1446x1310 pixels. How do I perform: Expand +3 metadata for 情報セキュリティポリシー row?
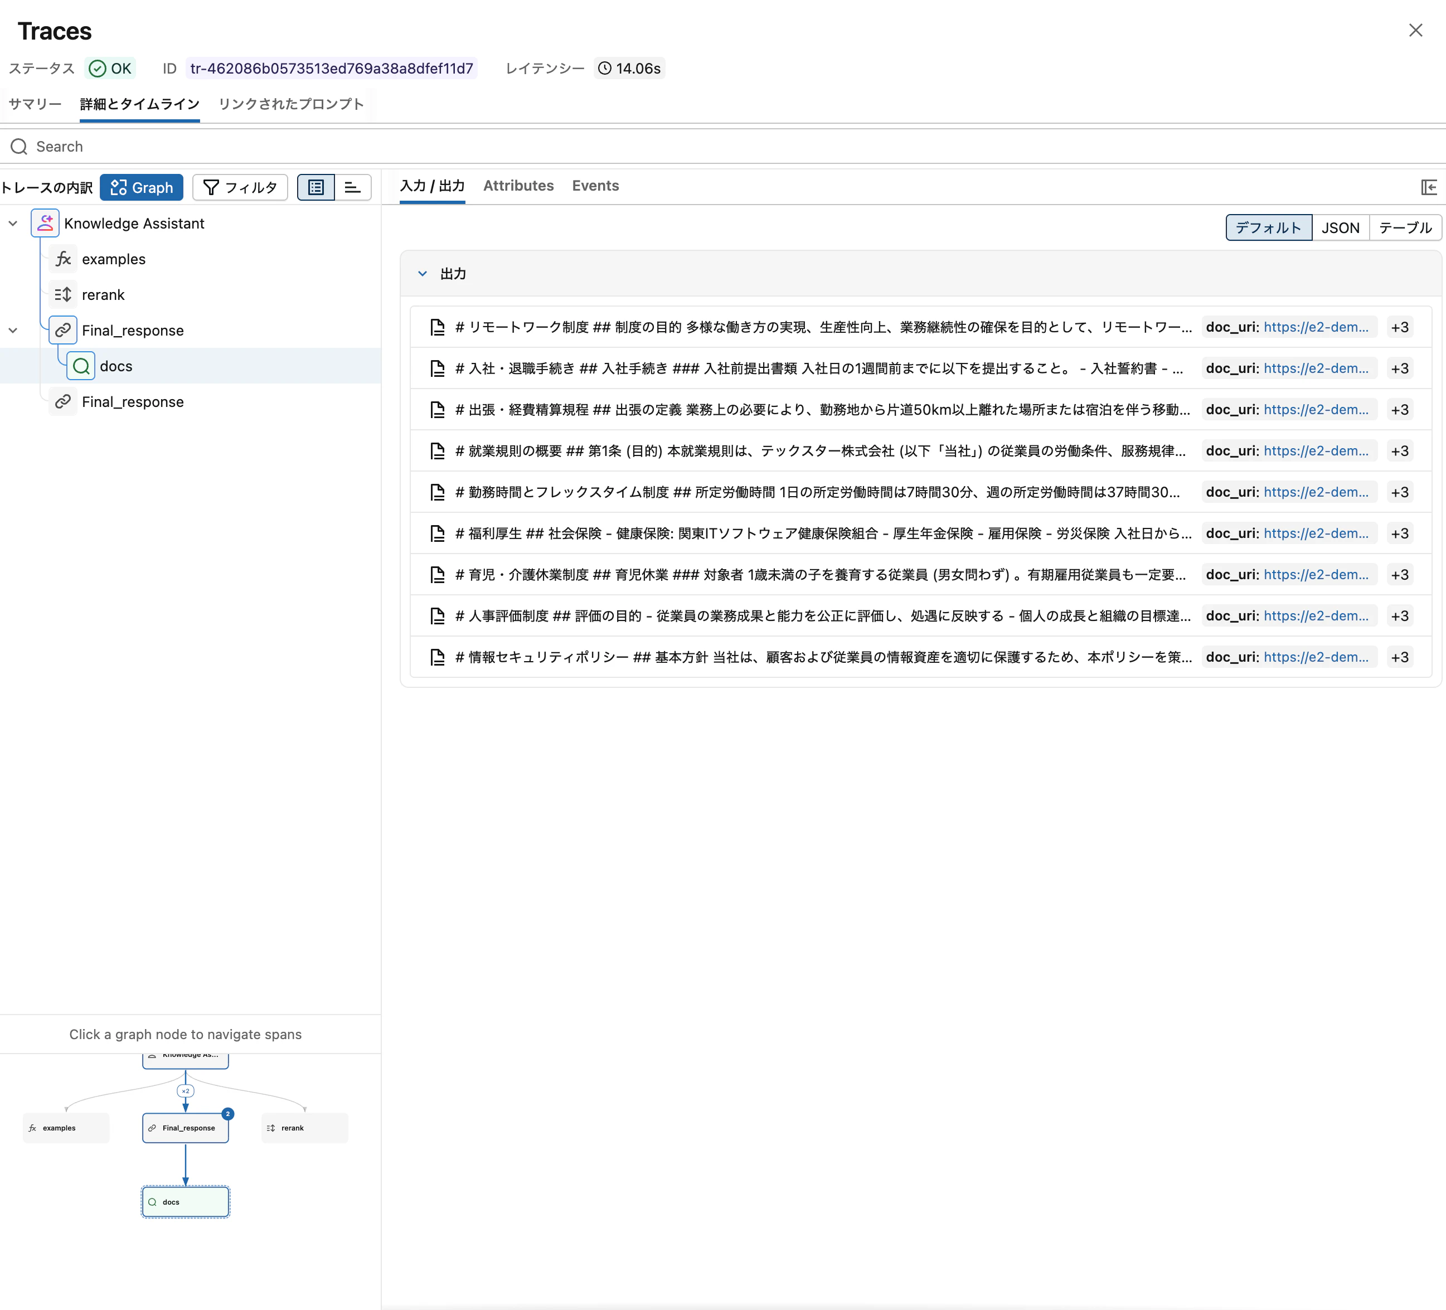point(1399,657)
